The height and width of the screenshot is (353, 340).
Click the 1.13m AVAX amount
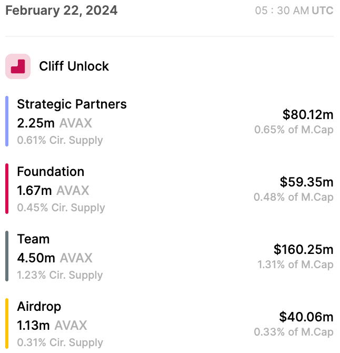pyautogui.click(x=52, y=325)
